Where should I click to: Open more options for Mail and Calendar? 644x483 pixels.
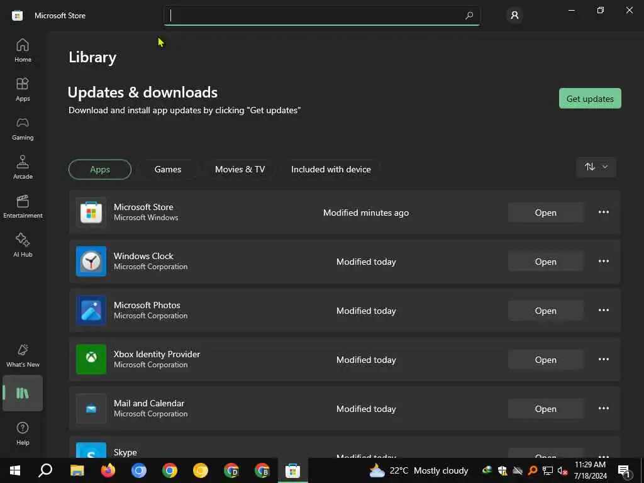[603, 409]
